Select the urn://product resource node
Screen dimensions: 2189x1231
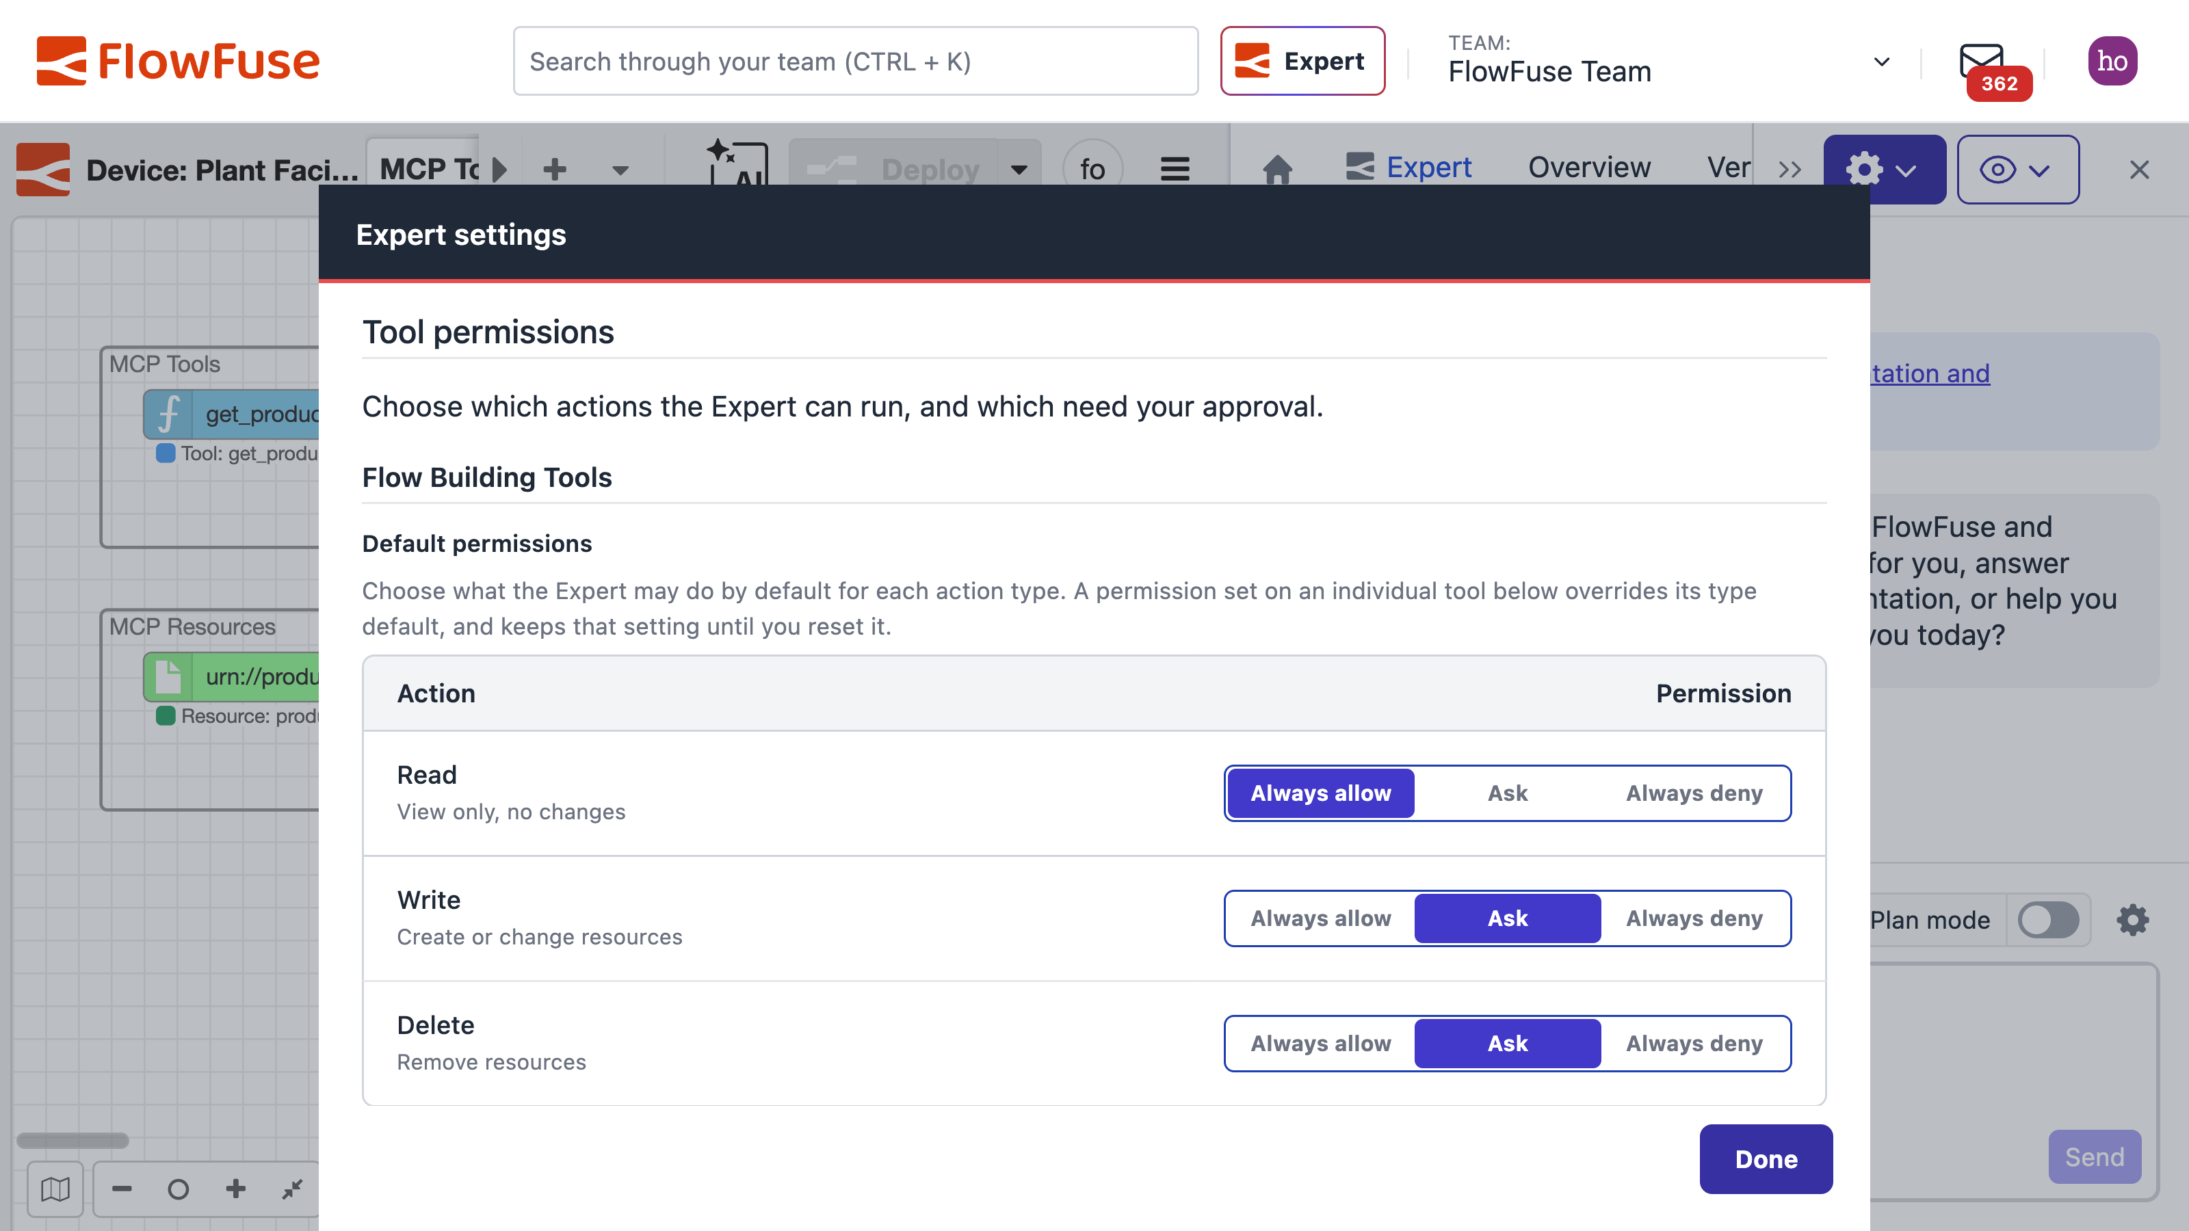point(231,676)
